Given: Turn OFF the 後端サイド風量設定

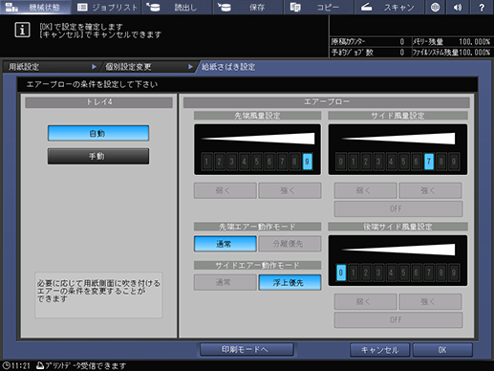Looking at the screenshot, I should pyautogui.click(x=398, y=320).
